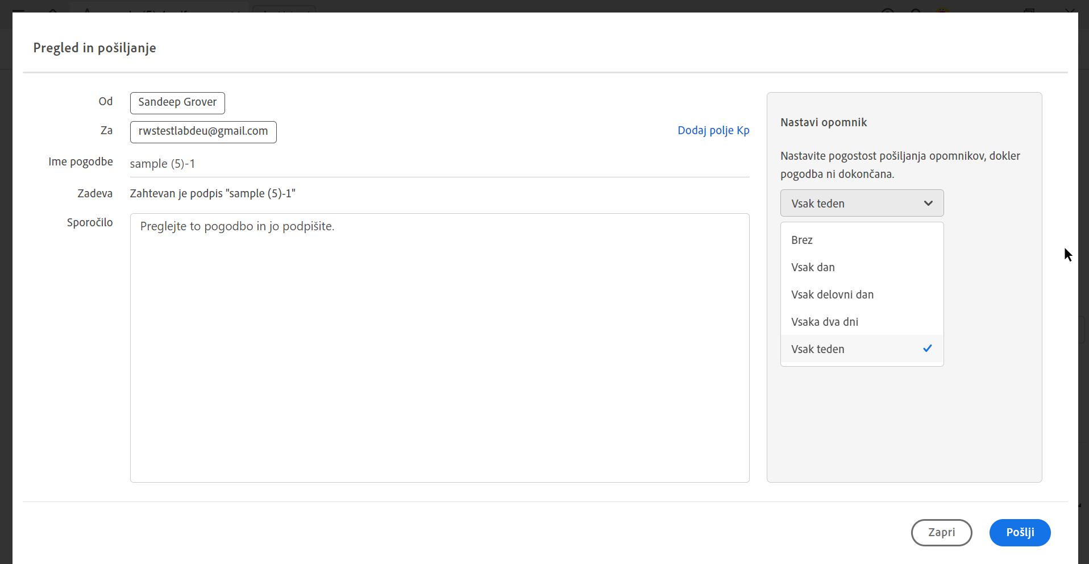Screen dimensions: 1089x564
Task: Open the hamburger menu behind the dialog
Action: pyautogui.click(x=18, y=10)
